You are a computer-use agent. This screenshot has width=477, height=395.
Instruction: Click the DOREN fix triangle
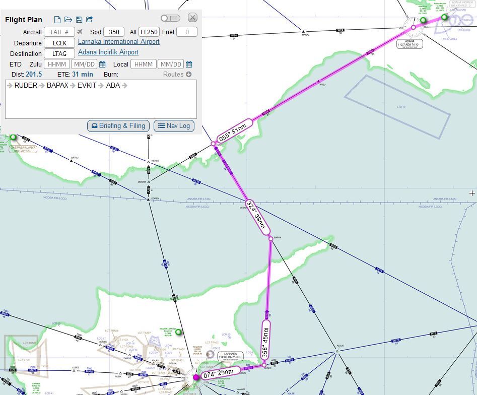(x=148, y=200)
